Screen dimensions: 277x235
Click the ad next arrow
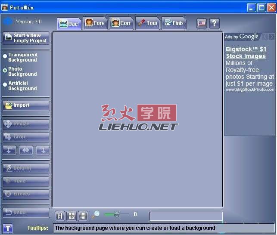(271, 37)
